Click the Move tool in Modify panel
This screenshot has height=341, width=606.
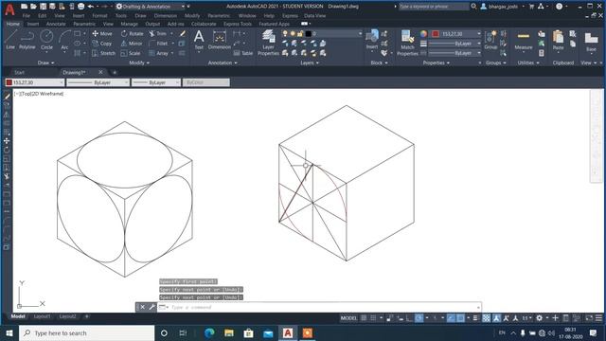click(102, 34)
